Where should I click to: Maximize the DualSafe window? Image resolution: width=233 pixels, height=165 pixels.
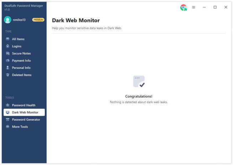[x=215, y=7]
